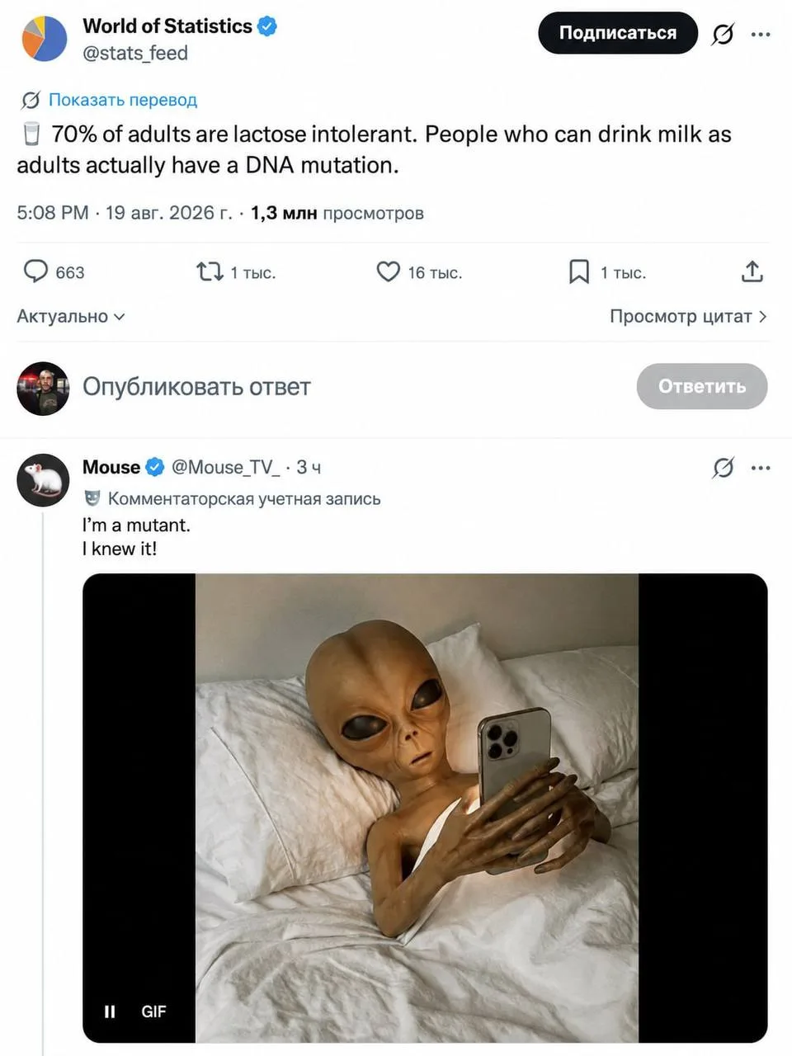Click Grok icon on Mouse's reply

[x=723, y=468]
